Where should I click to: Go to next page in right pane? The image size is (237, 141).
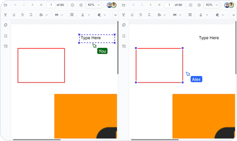click(150, 5)
